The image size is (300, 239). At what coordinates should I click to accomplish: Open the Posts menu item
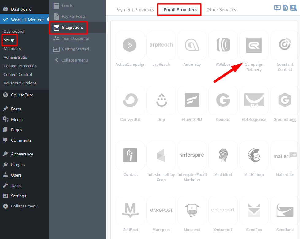[x=25, y=109]
